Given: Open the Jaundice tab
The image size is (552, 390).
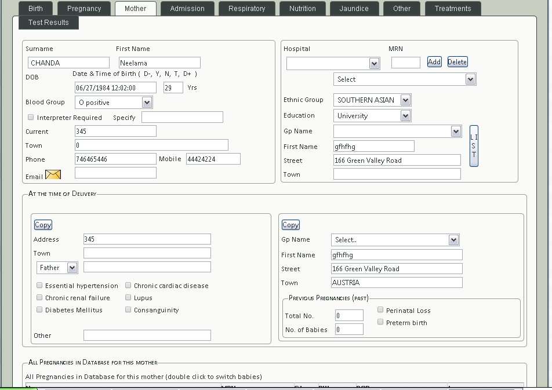Looking at the screenshot, I should coord(354,9).
